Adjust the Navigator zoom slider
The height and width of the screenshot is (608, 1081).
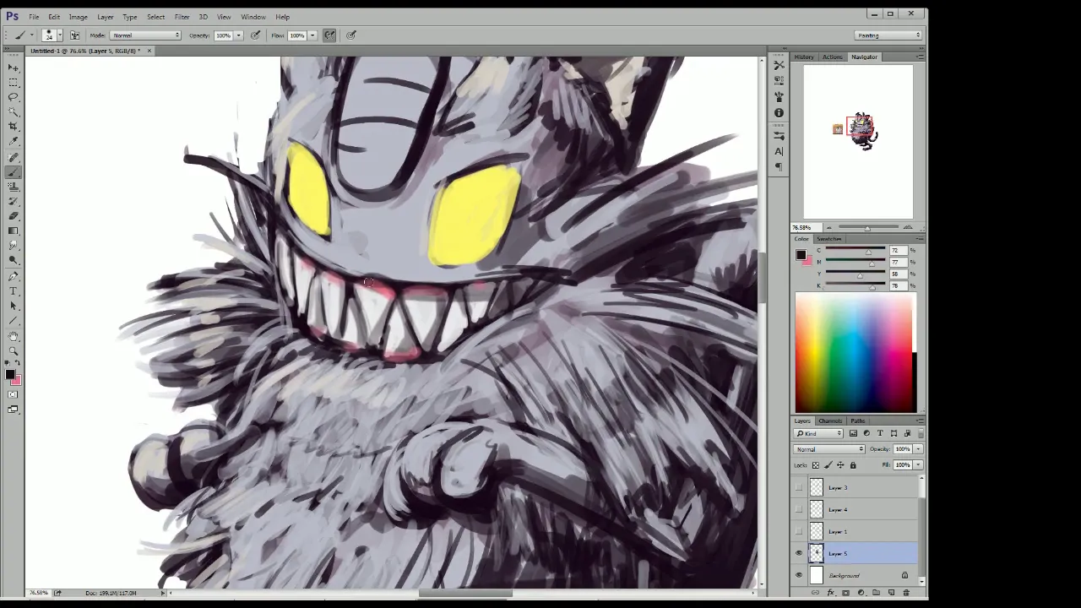pyautogui.click(x=866, y=228)
